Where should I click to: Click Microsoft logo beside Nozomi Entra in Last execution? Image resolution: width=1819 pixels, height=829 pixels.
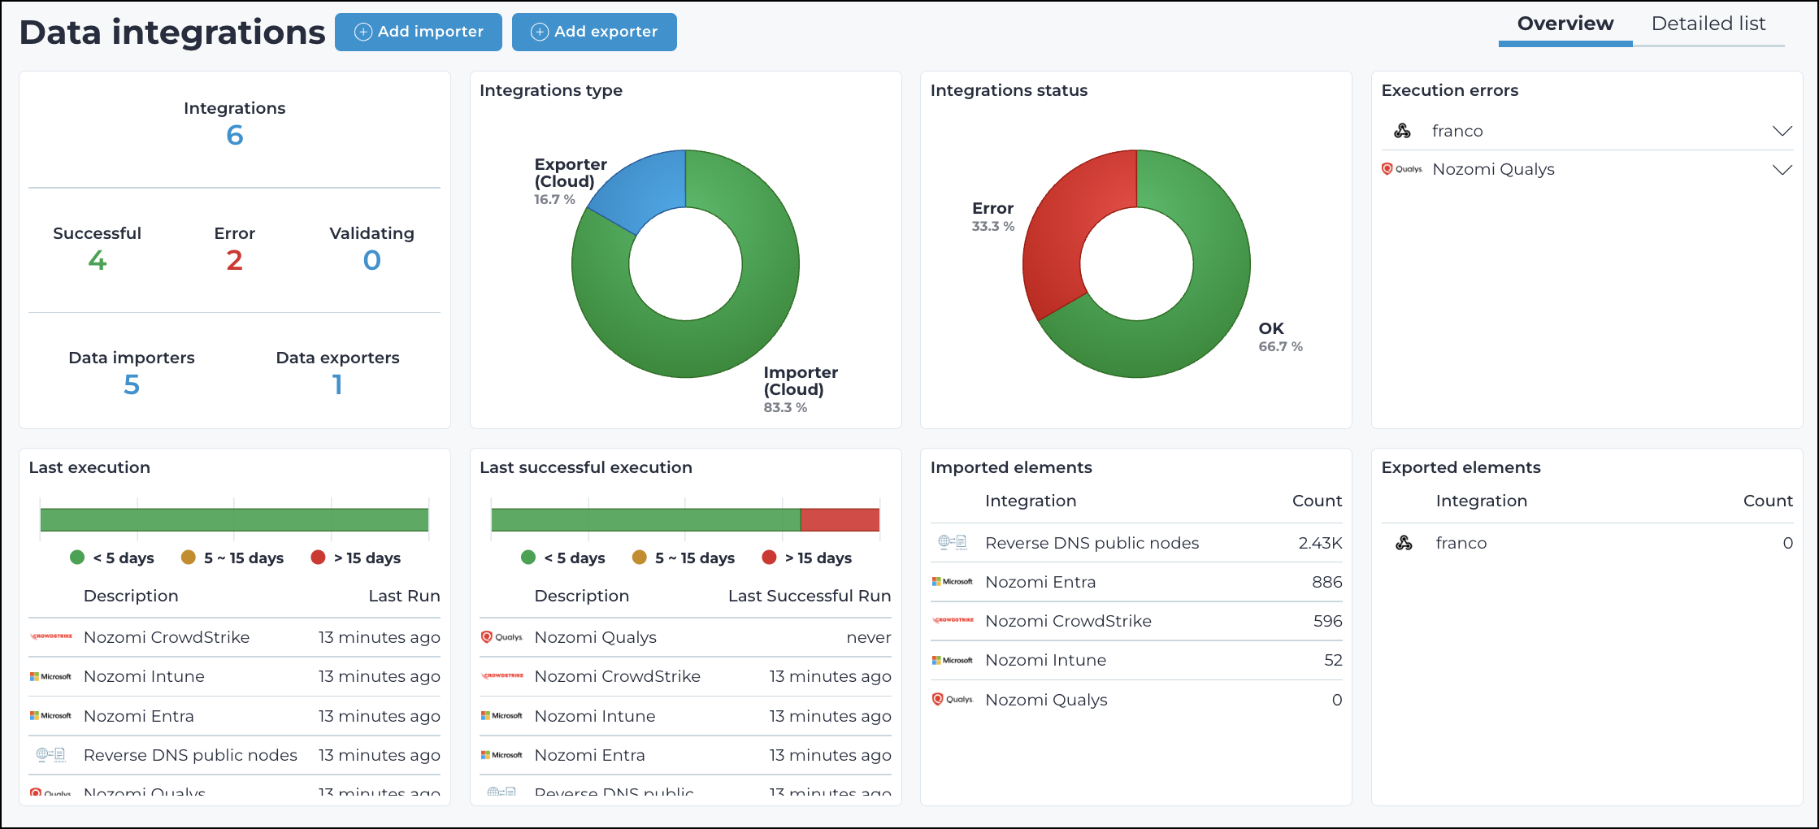pos(51,716)
